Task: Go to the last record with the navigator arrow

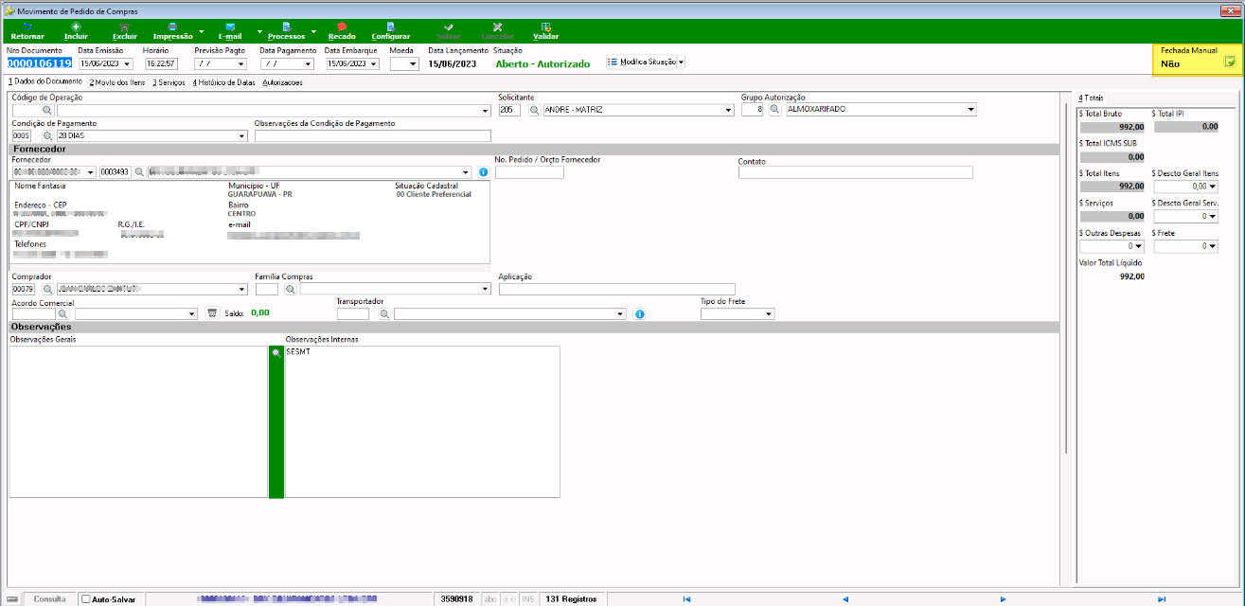Action: pos(1161,599)
